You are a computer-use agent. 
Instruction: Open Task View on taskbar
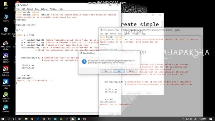(20, 119)
